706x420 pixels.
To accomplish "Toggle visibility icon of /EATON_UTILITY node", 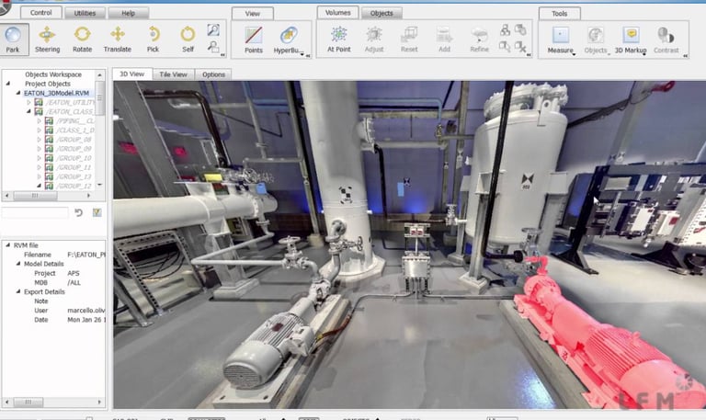I will pos(39,103).
